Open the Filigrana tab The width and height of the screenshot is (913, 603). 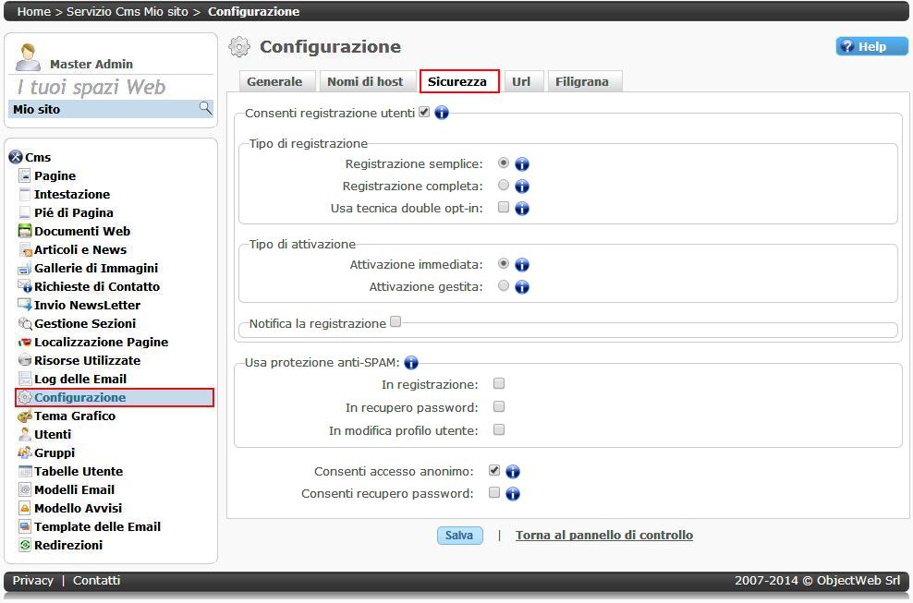pyautogui.click(x=582, y=81)
